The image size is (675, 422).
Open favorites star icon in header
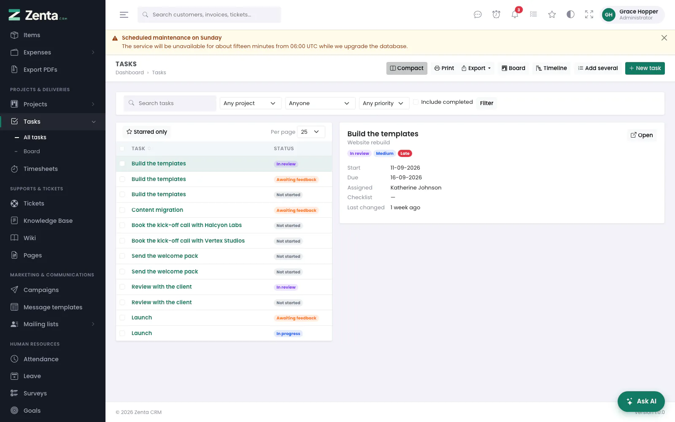click(552, 15)
